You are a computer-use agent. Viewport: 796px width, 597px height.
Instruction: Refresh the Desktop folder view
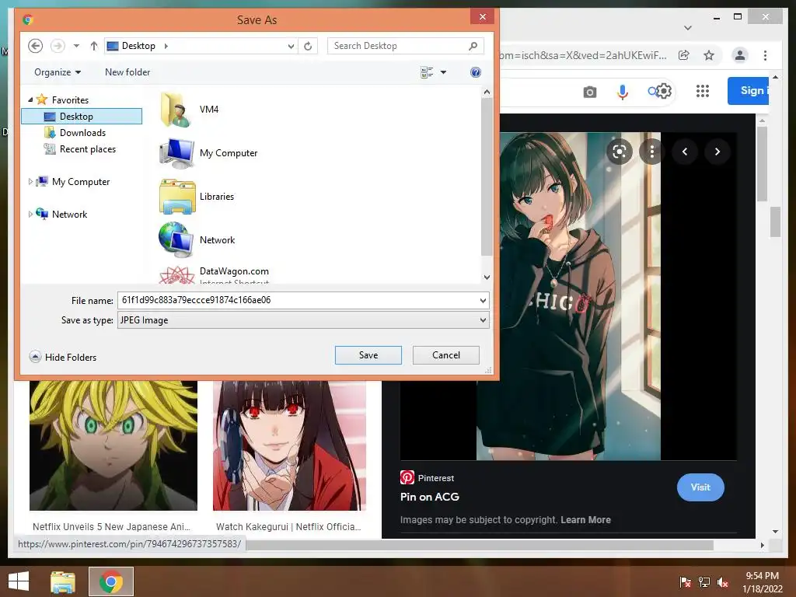(x=308, y=46)
